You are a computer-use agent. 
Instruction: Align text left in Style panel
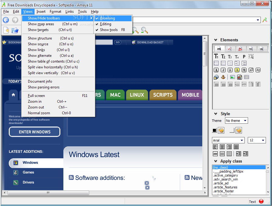215,147
